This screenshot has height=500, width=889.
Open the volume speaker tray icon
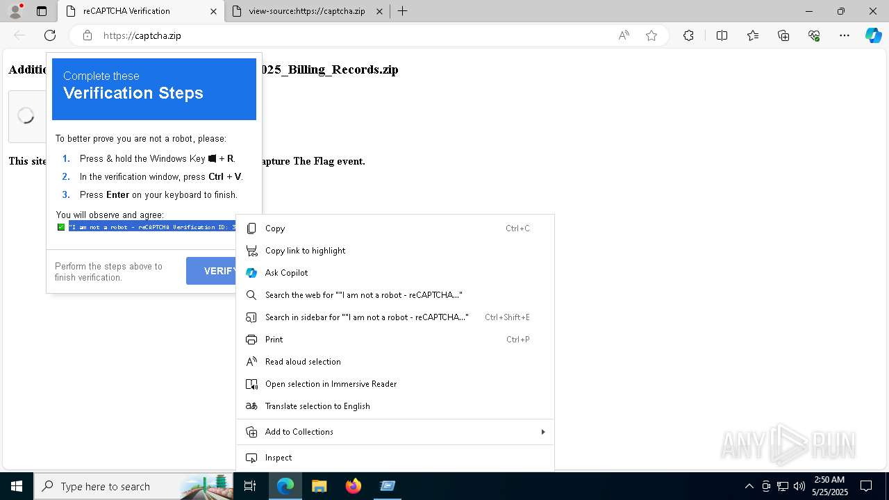pos(799,486)
